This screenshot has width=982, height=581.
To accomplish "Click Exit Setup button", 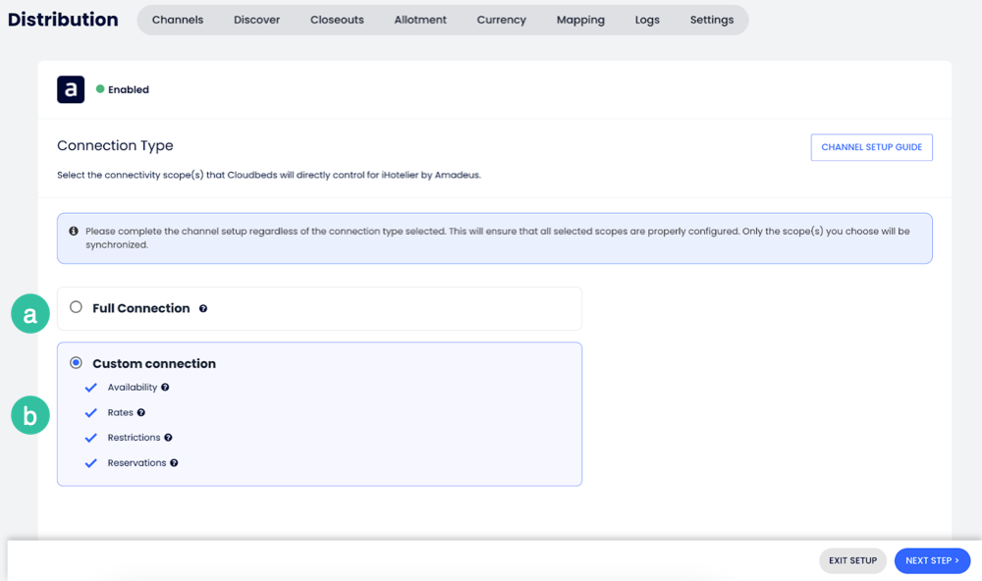I will click(x=852, y=560).
